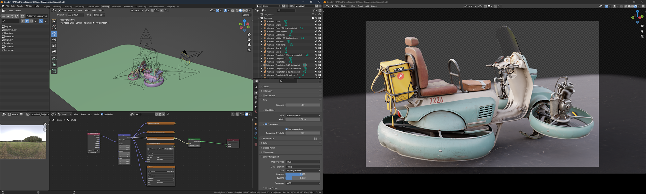Viewport: 646px width, 194px height.
Task: Open the File menu
Action: click(x=7, y=6)
